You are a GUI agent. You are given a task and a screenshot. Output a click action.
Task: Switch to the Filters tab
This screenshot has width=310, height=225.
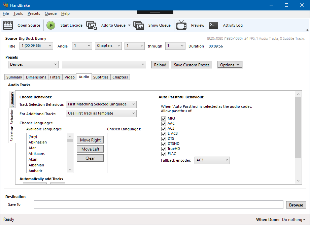tap(55, 77)
